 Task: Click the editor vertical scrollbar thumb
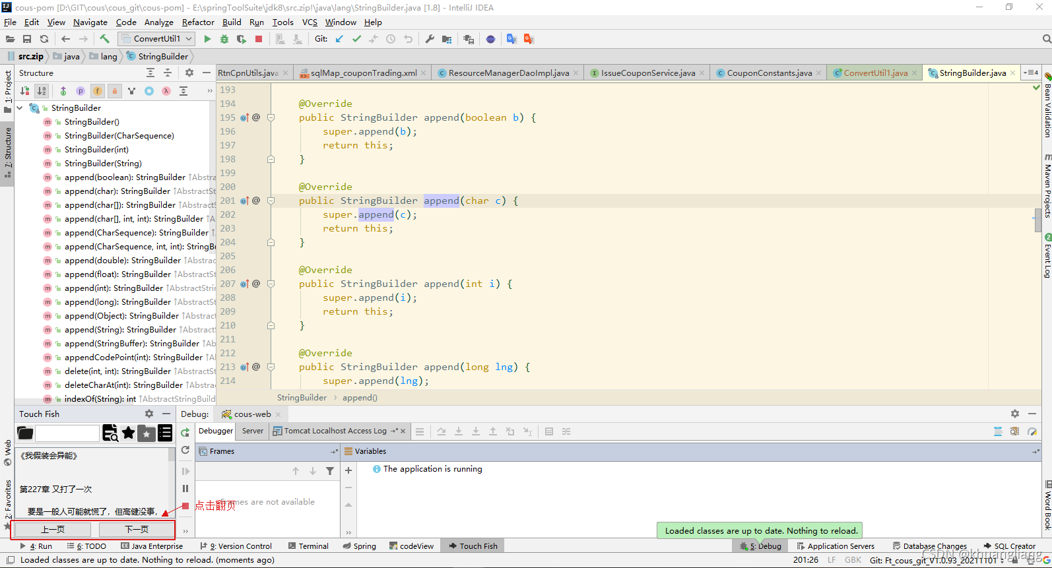coord(1038,220)
